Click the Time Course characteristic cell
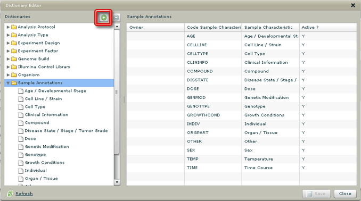The width and height of the screenshot is (361, 201). click(x=270, y=167)
